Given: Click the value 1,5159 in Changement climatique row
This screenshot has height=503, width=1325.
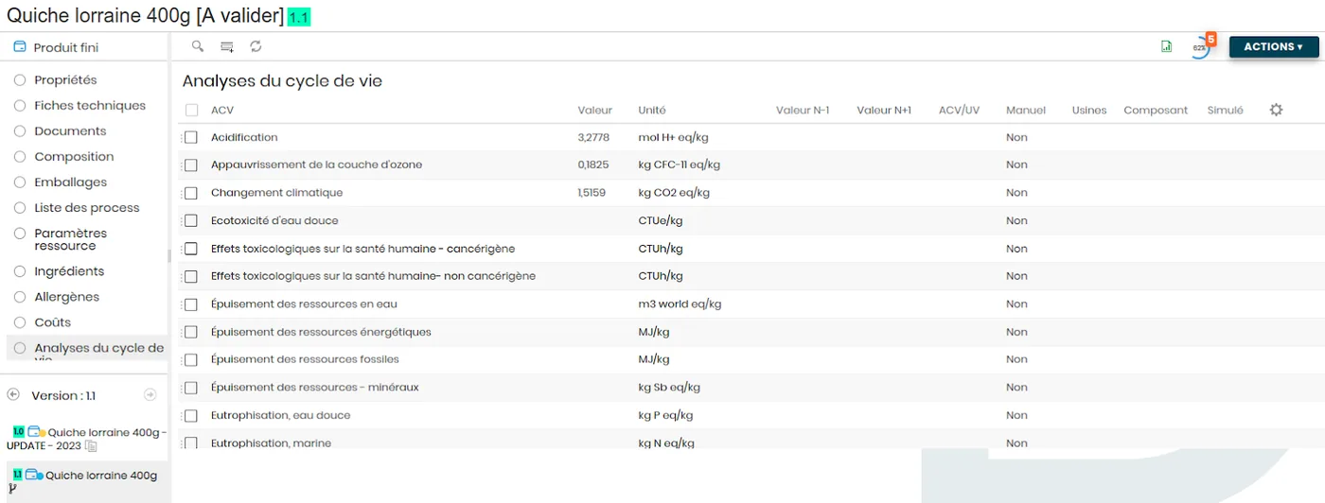Looking at the screenshot, I should coord(593,193).
